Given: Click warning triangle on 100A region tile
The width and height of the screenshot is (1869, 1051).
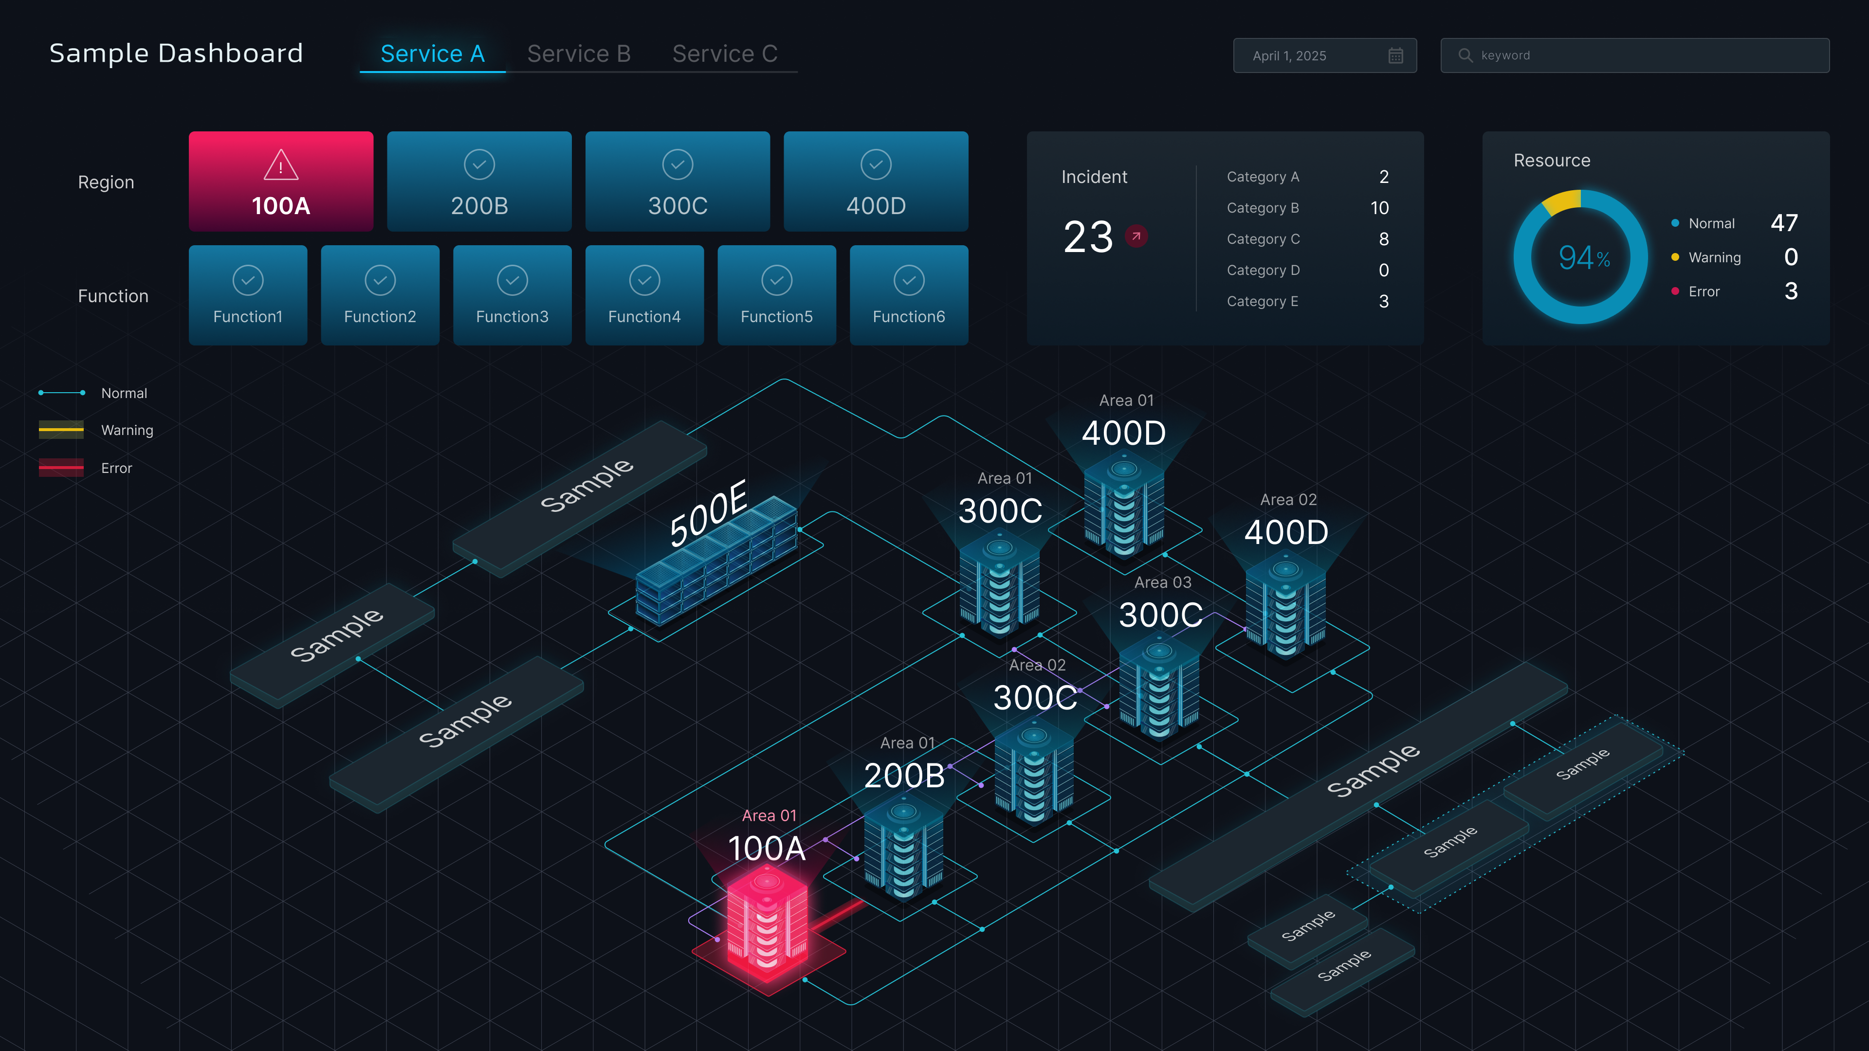Looking at the screenshot, I should point(281,165).
